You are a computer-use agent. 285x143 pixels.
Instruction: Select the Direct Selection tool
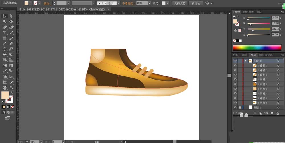[x=11, y=16]
